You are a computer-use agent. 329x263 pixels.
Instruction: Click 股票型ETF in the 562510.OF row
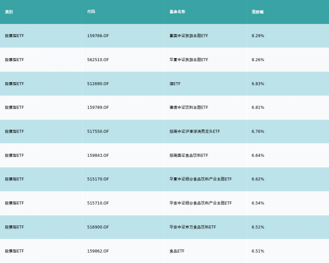15,60
